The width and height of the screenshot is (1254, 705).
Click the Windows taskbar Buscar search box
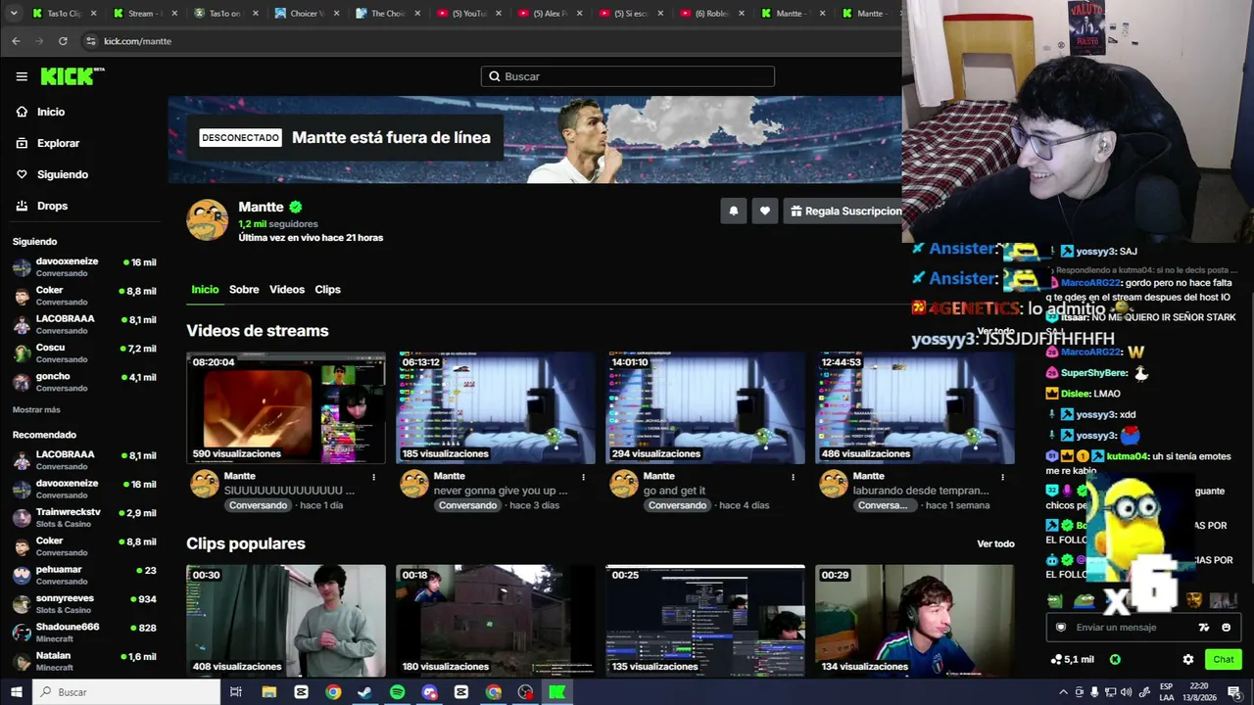[126, 692]
